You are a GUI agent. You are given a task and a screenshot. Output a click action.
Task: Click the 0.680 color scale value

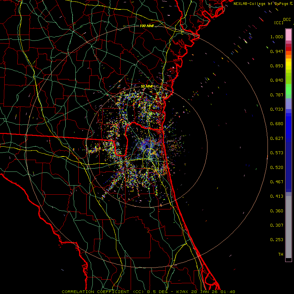click(x=277, y=124)
